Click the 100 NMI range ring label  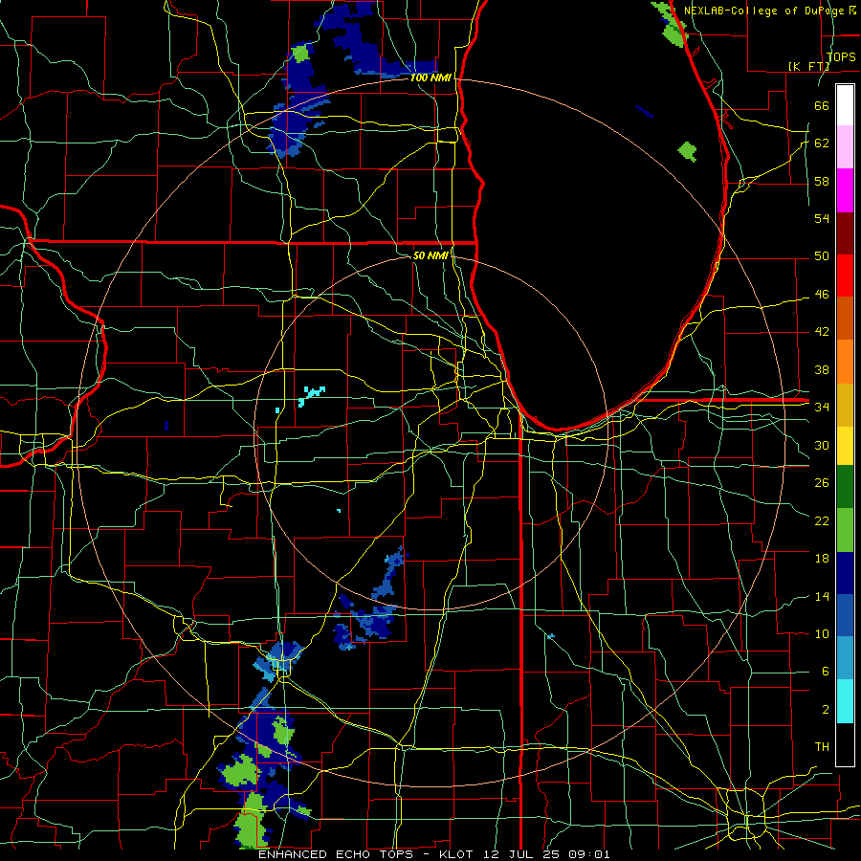point(430,78)
